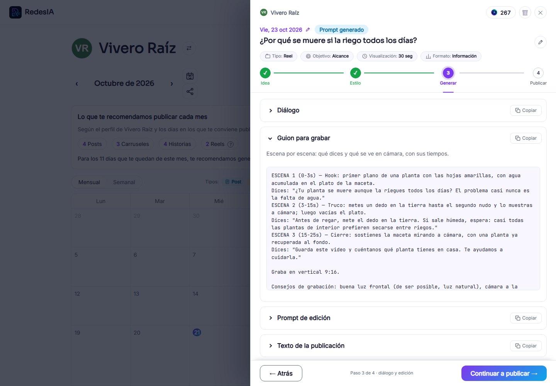
Task: Close the side panel with X
Action: click(x=541, y=13)
